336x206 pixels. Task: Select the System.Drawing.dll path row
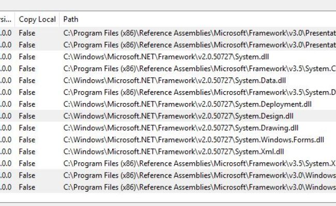coord(168,128)
